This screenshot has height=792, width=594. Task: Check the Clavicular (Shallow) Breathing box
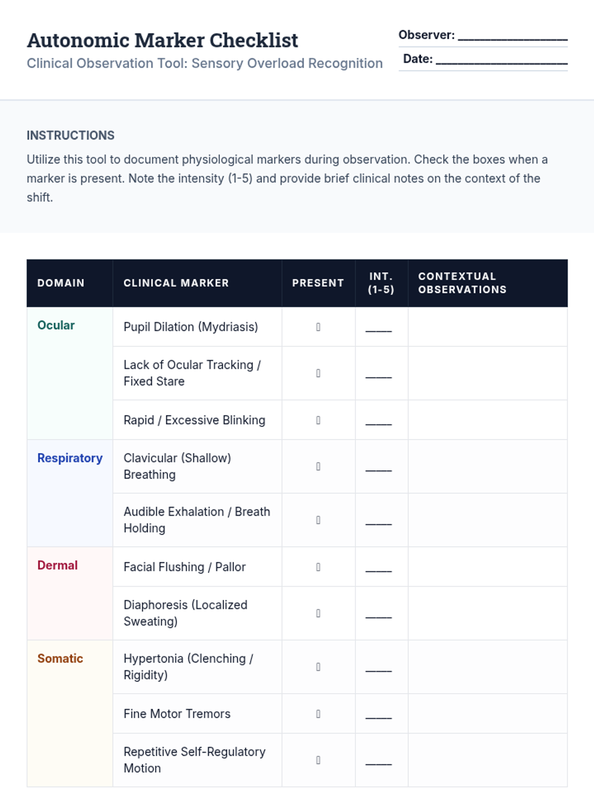(318, 466)
